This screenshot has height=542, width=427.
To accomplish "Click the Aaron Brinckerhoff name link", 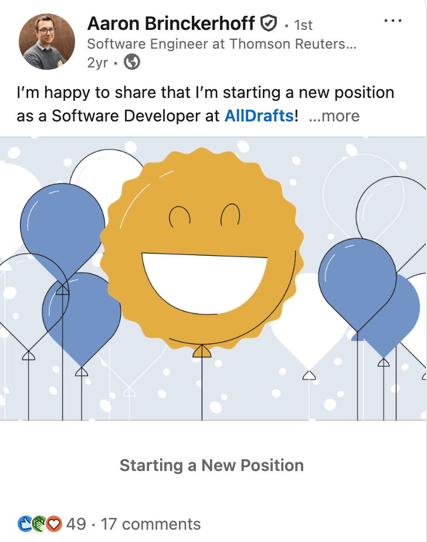I will point(171,23).
